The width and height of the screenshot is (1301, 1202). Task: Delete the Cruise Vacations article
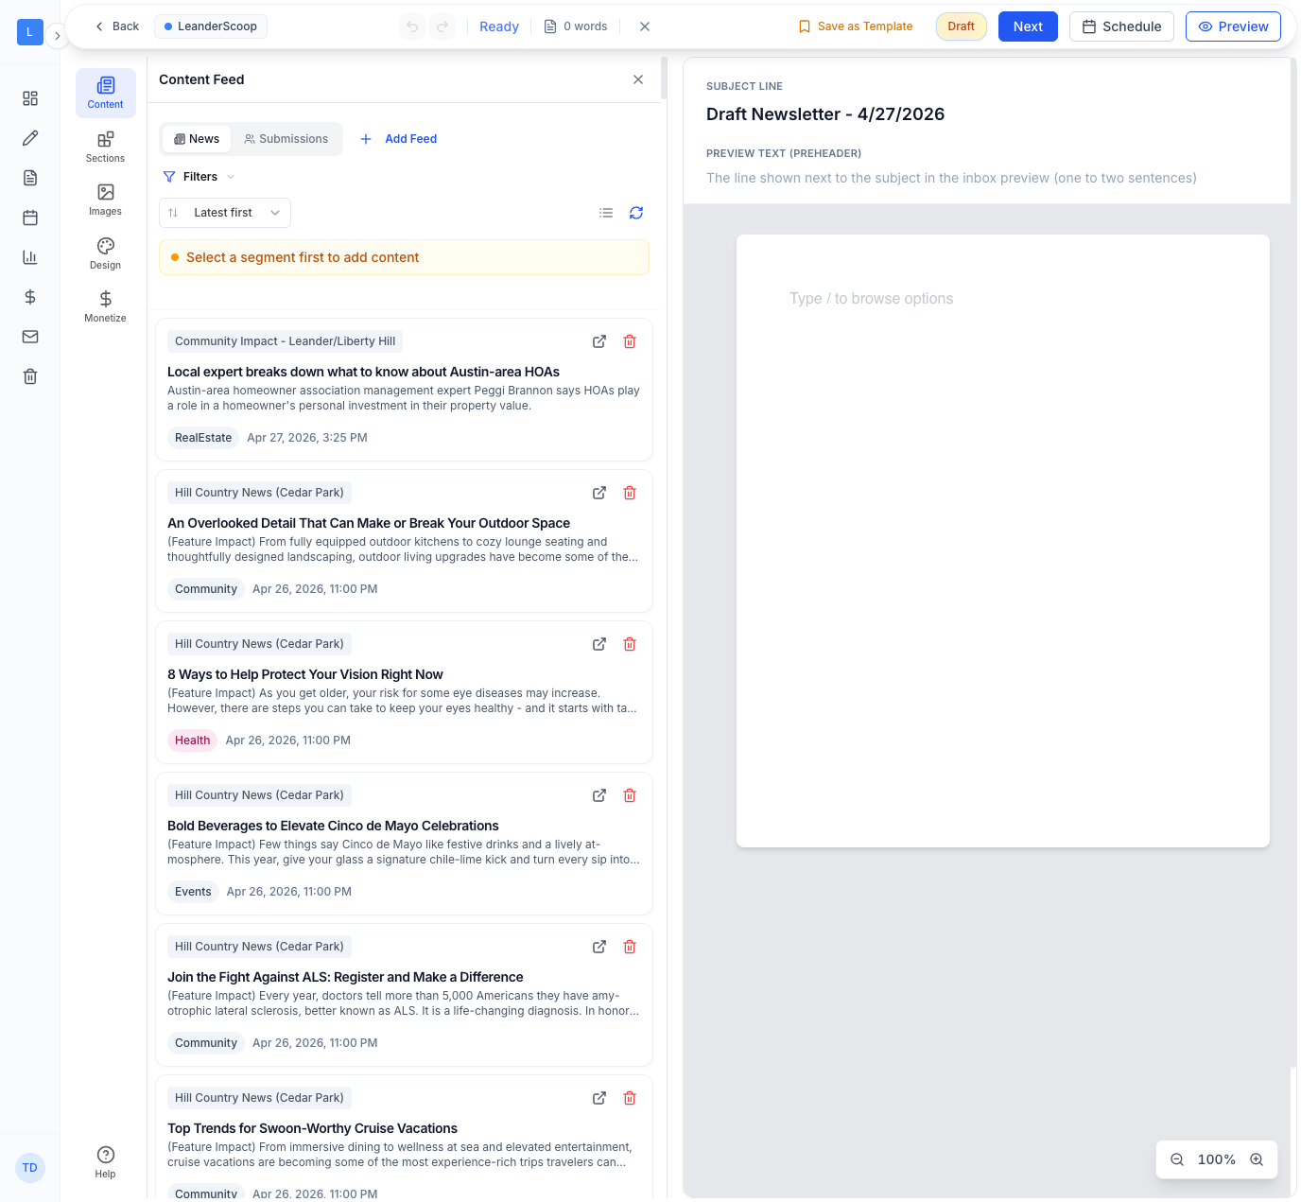click(630, 1098)
